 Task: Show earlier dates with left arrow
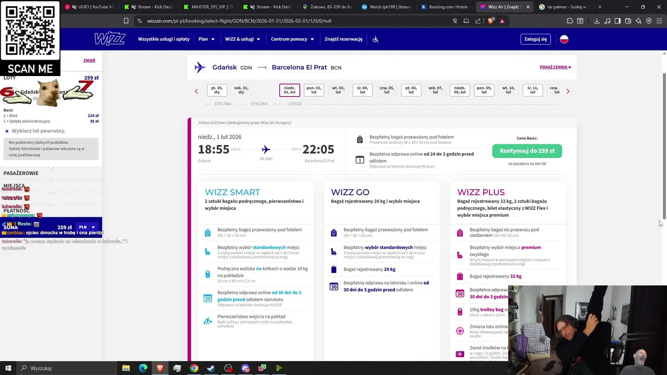point(196,91)
